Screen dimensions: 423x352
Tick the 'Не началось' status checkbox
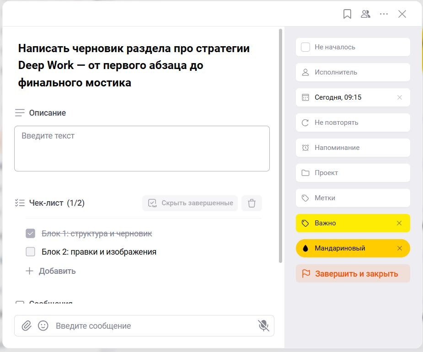pyautogui.click(x=305, y=47)
